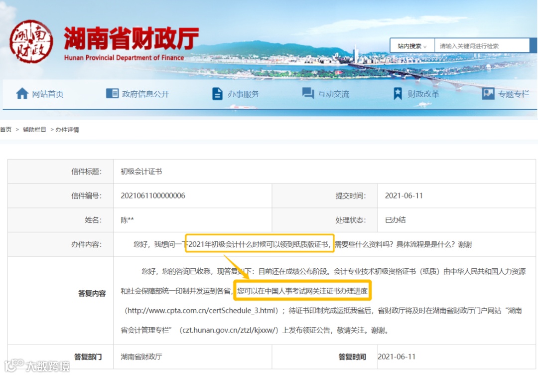Click the 提交时间 label cell
The width and height of the screenshot is (538, 376).
point(325,195)
